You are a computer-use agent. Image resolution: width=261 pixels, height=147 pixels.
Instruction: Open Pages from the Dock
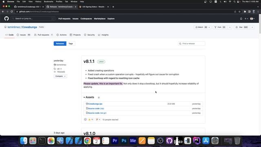[142, 140]
